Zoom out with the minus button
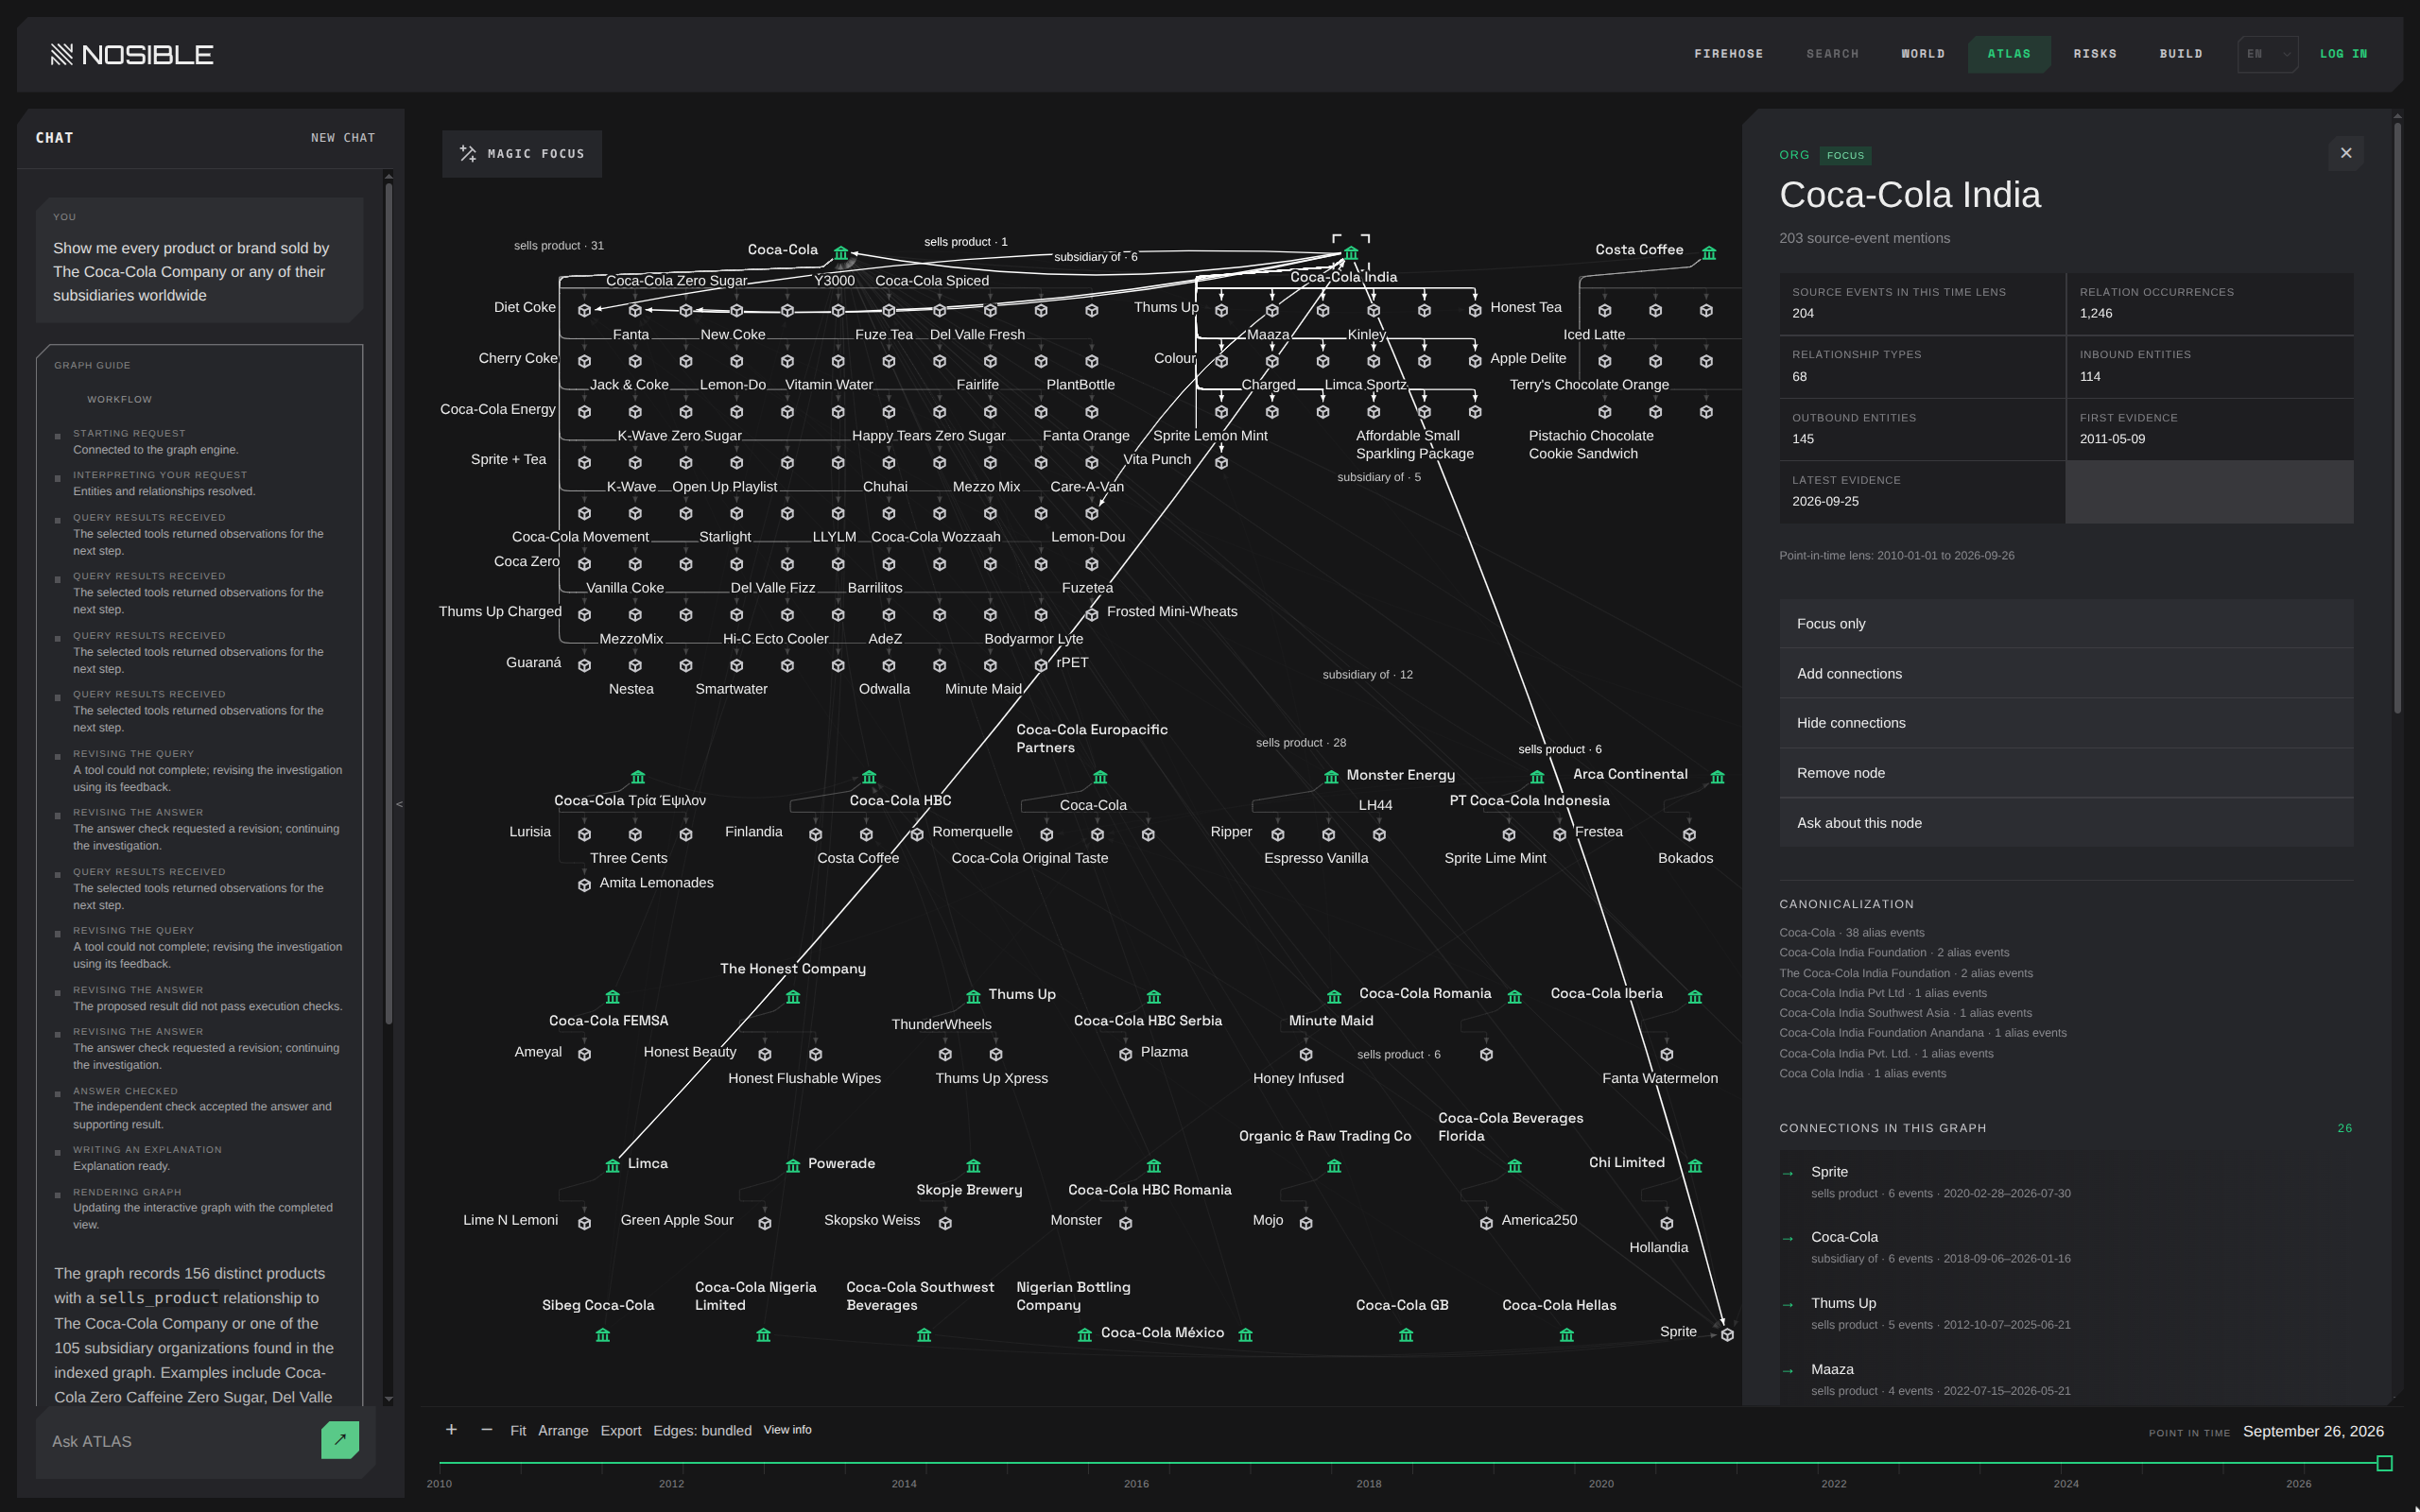 [486, 1430]
